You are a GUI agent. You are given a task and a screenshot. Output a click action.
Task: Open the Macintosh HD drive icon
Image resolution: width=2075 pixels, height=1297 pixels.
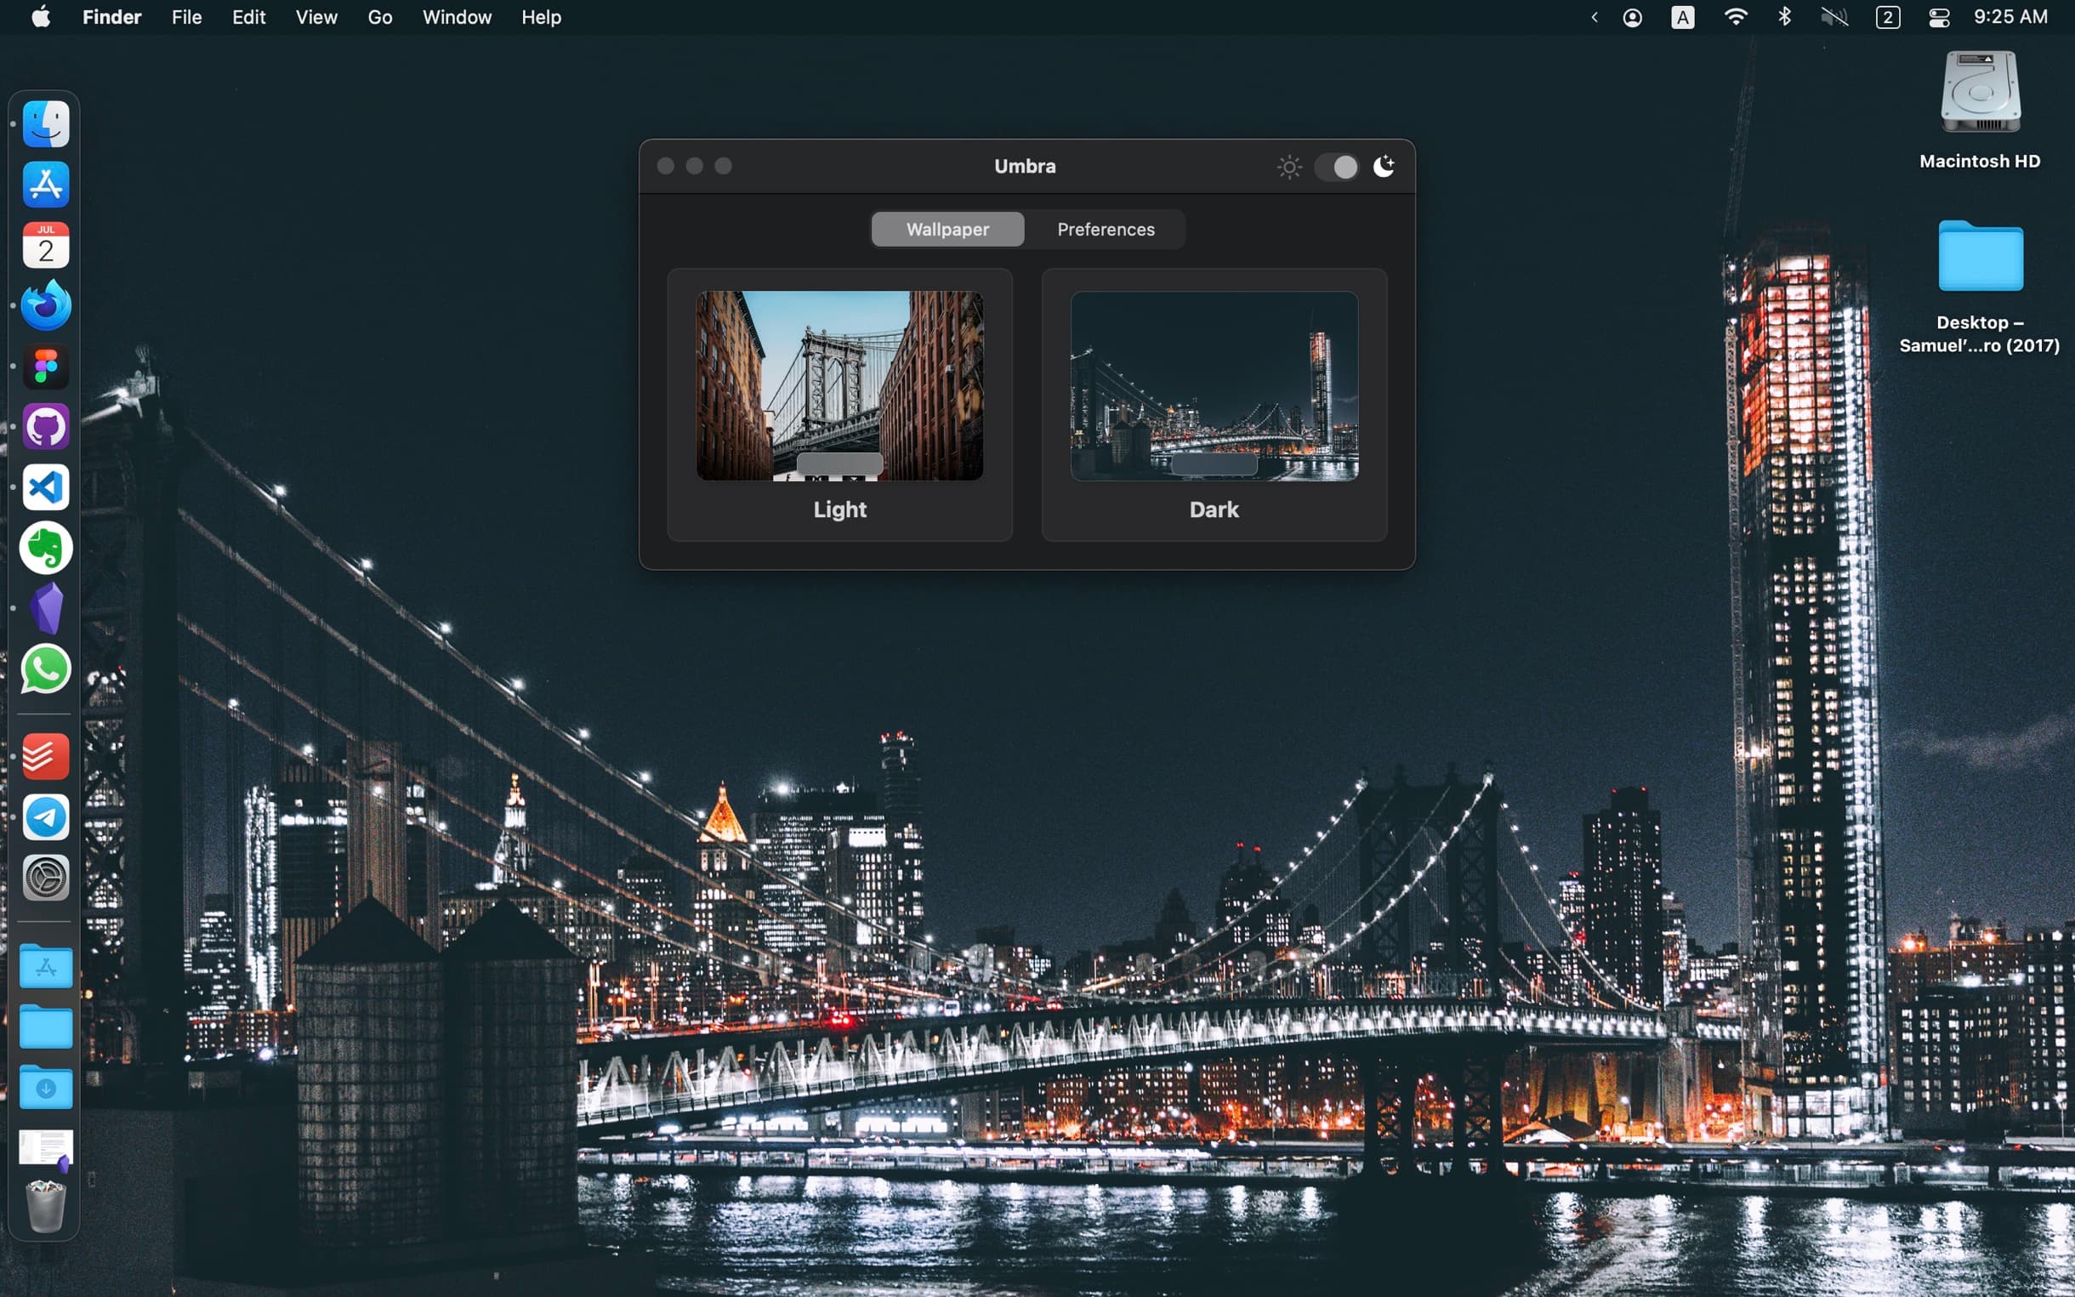point(1980,93)
